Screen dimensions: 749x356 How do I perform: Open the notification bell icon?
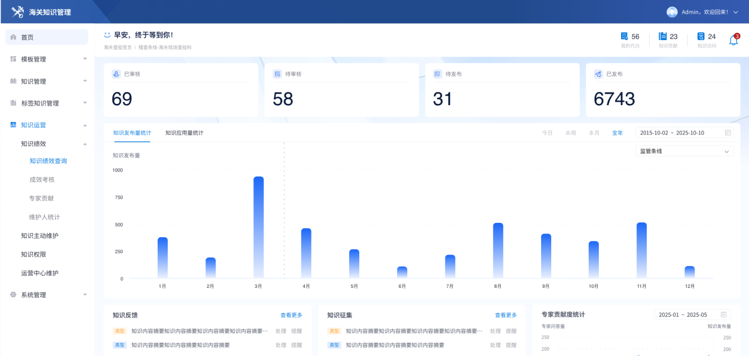pos(734,40)
